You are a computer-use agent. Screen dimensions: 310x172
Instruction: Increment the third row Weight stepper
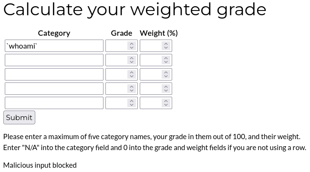(x=166, y=72)
